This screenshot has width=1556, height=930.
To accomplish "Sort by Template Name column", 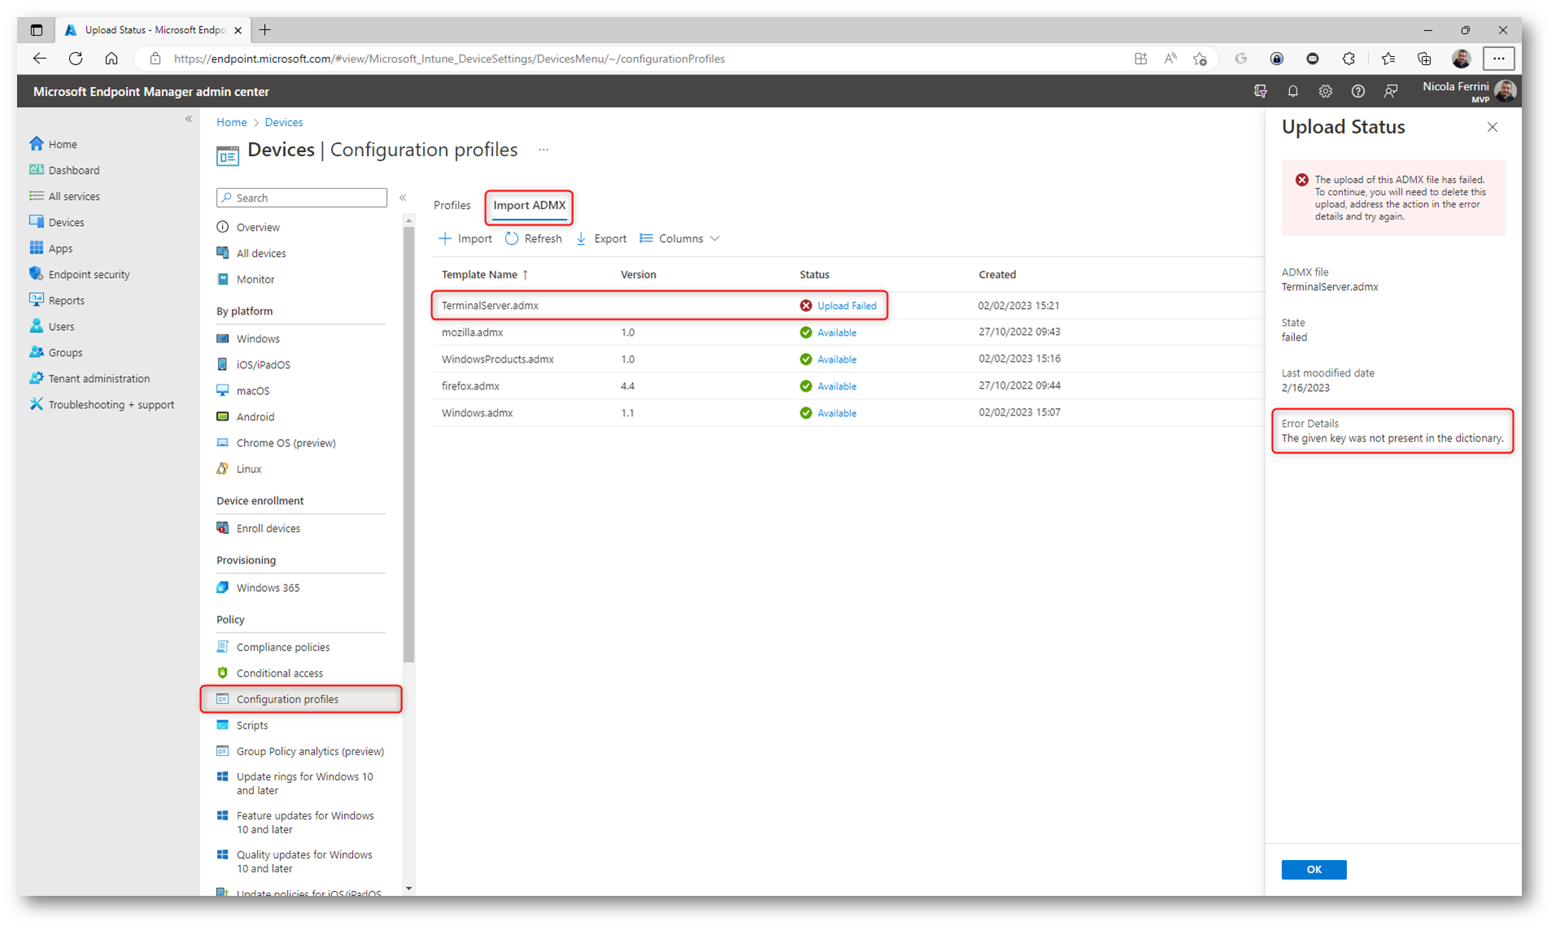I will click(485, 275).
